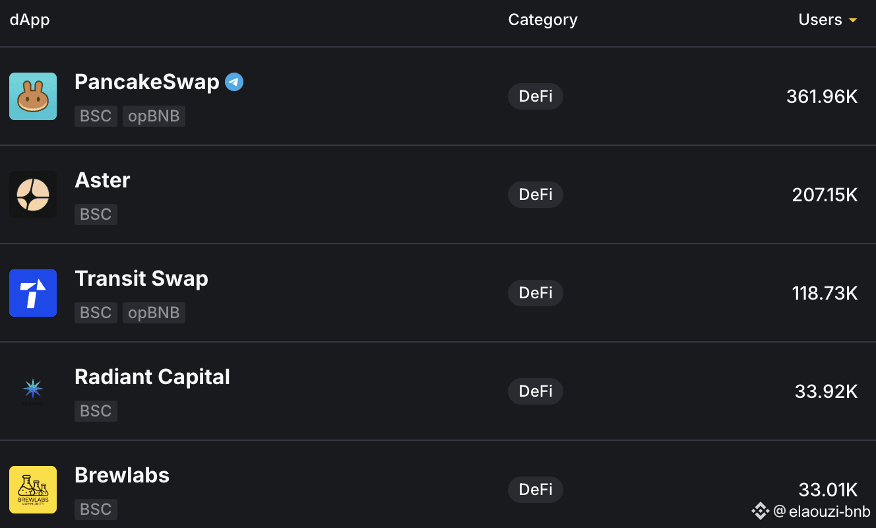876x528 pixels.
Task: Click the Binance logo in watermark
Action: coord(761,511)
